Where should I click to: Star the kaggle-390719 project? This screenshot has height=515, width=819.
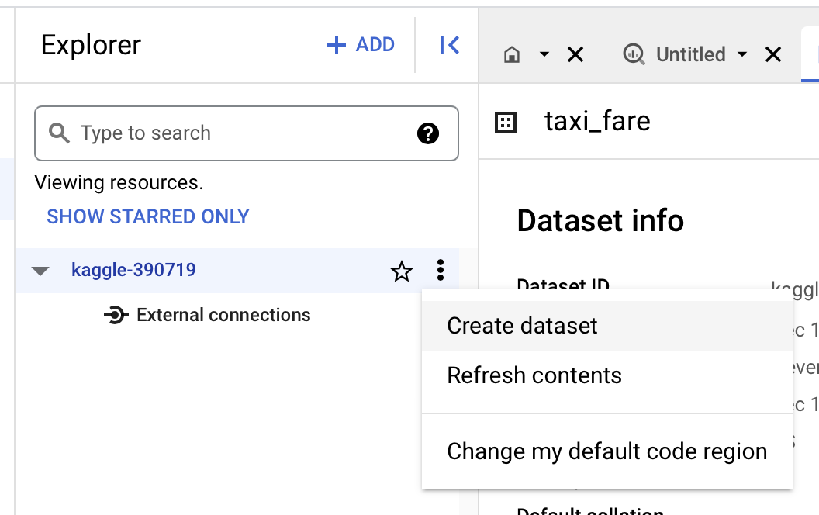click(x=402, y=271)
